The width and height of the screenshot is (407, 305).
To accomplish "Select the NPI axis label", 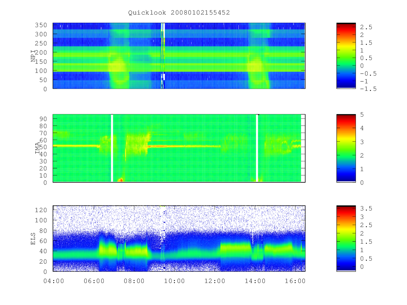I will pos(33,56).
